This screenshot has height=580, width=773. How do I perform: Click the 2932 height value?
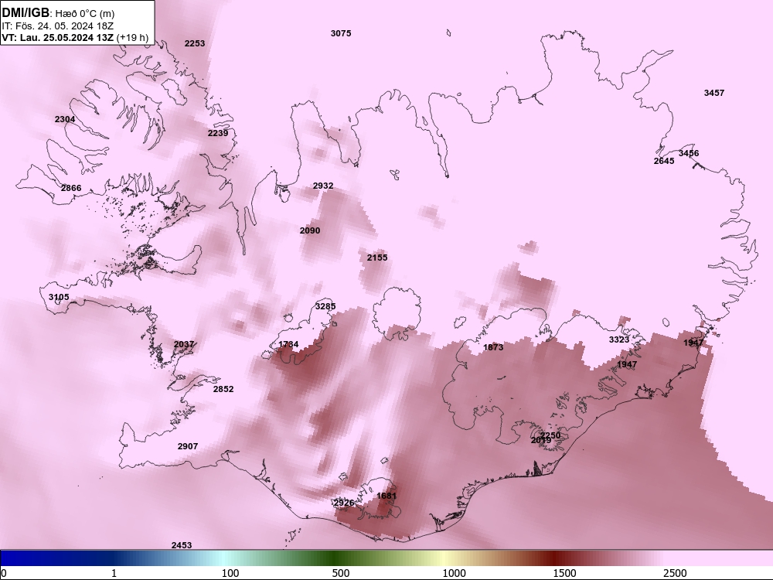[x=323, y=186]
